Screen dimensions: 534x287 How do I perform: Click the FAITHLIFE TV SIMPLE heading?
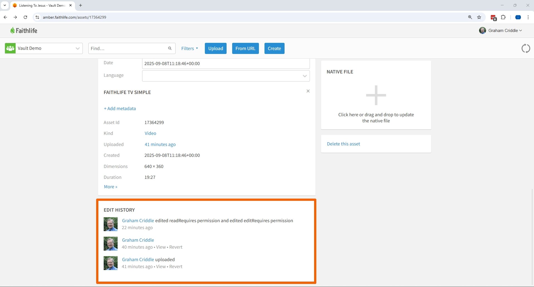(x=127, y=92)
